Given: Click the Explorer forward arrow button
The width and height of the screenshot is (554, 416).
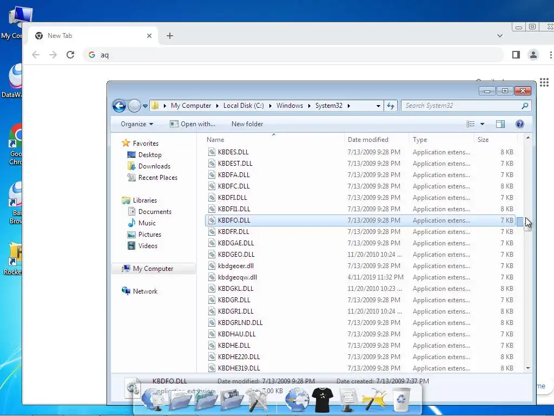Looking at the screenshot, I should [x=134, y=106].
